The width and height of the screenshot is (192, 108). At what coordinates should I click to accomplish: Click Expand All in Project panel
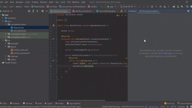click(x=33, y=11)
